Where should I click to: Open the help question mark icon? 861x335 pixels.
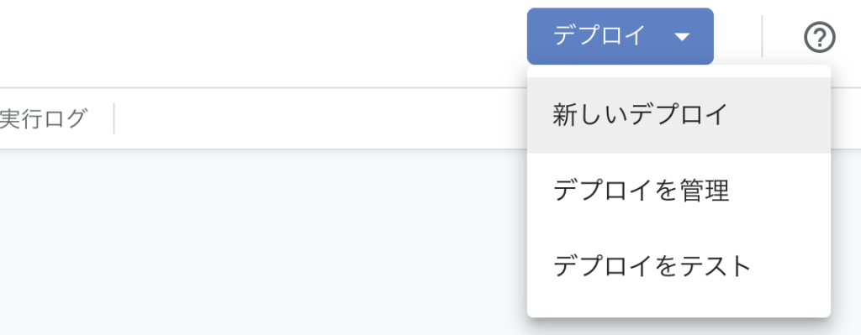[x=819, y=38]
